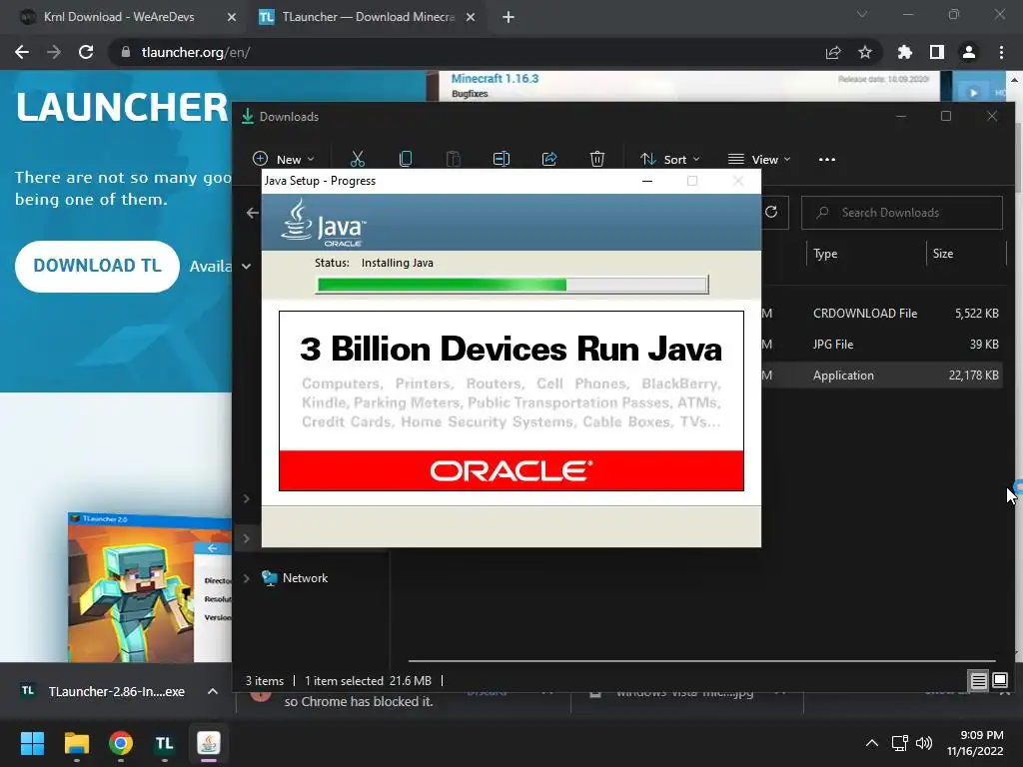Open the New dropdown in File Explorer
The height and width of the screenshot is (767, 1023).
click(283, 159)
